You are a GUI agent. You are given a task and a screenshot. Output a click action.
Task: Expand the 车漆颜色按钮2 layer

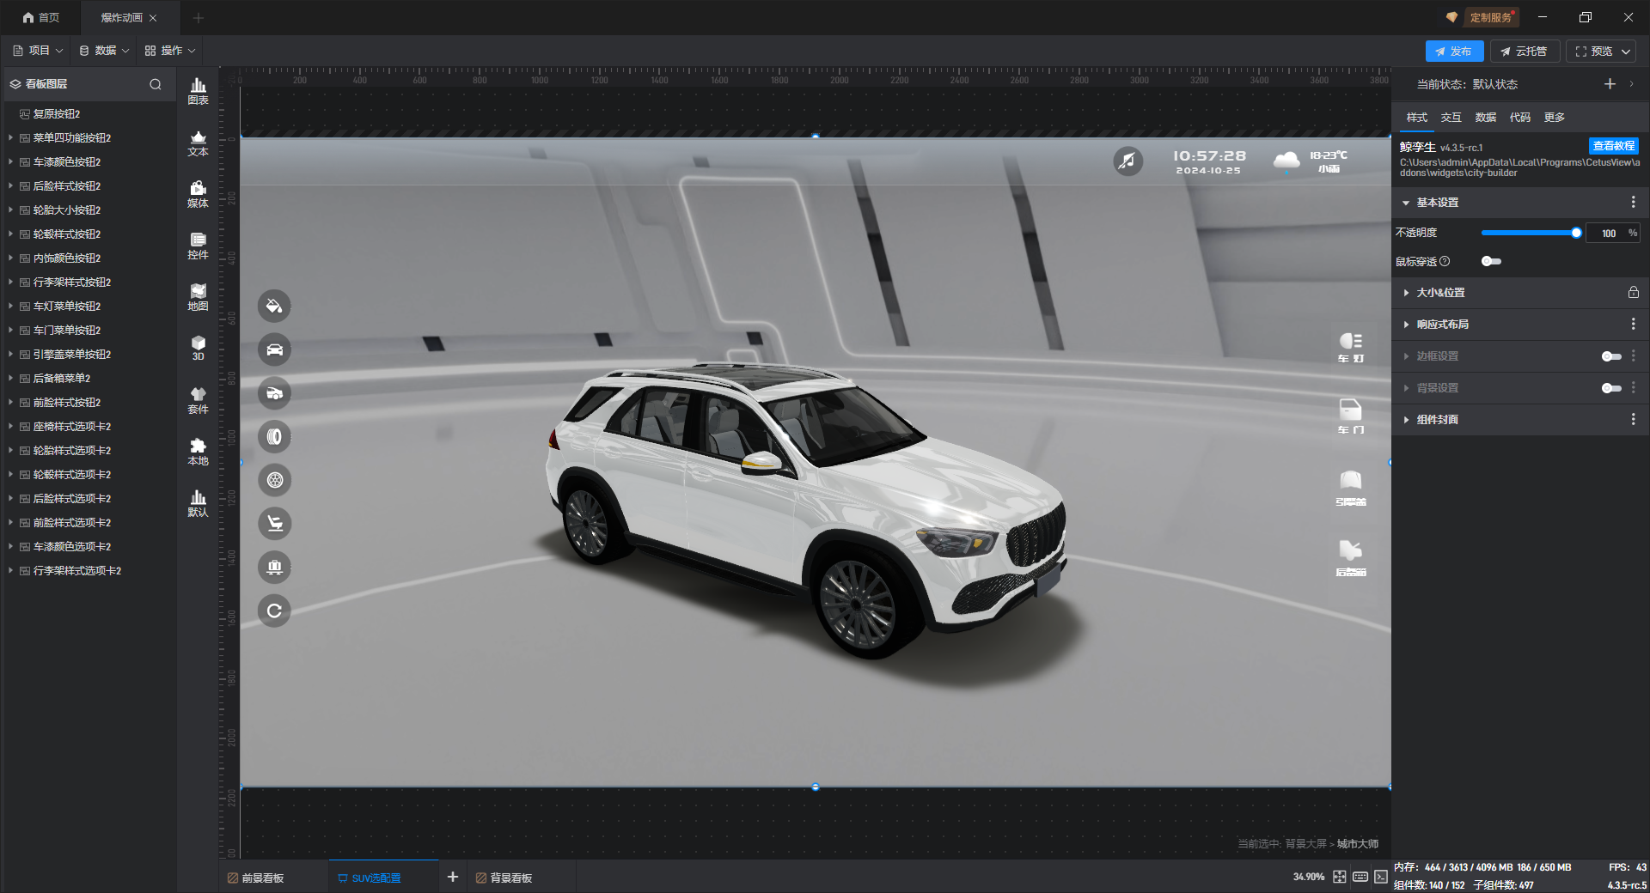10,161
